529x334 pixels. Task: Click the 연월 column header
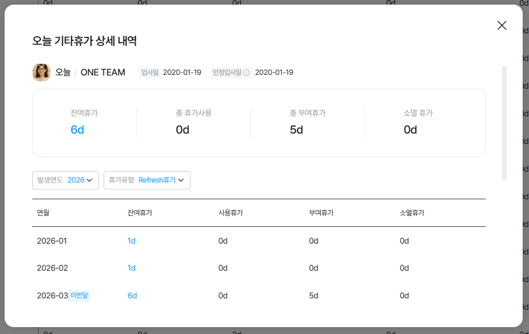(43, 213)
